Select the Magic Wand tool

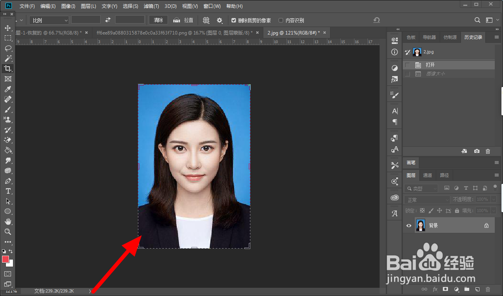7,58
